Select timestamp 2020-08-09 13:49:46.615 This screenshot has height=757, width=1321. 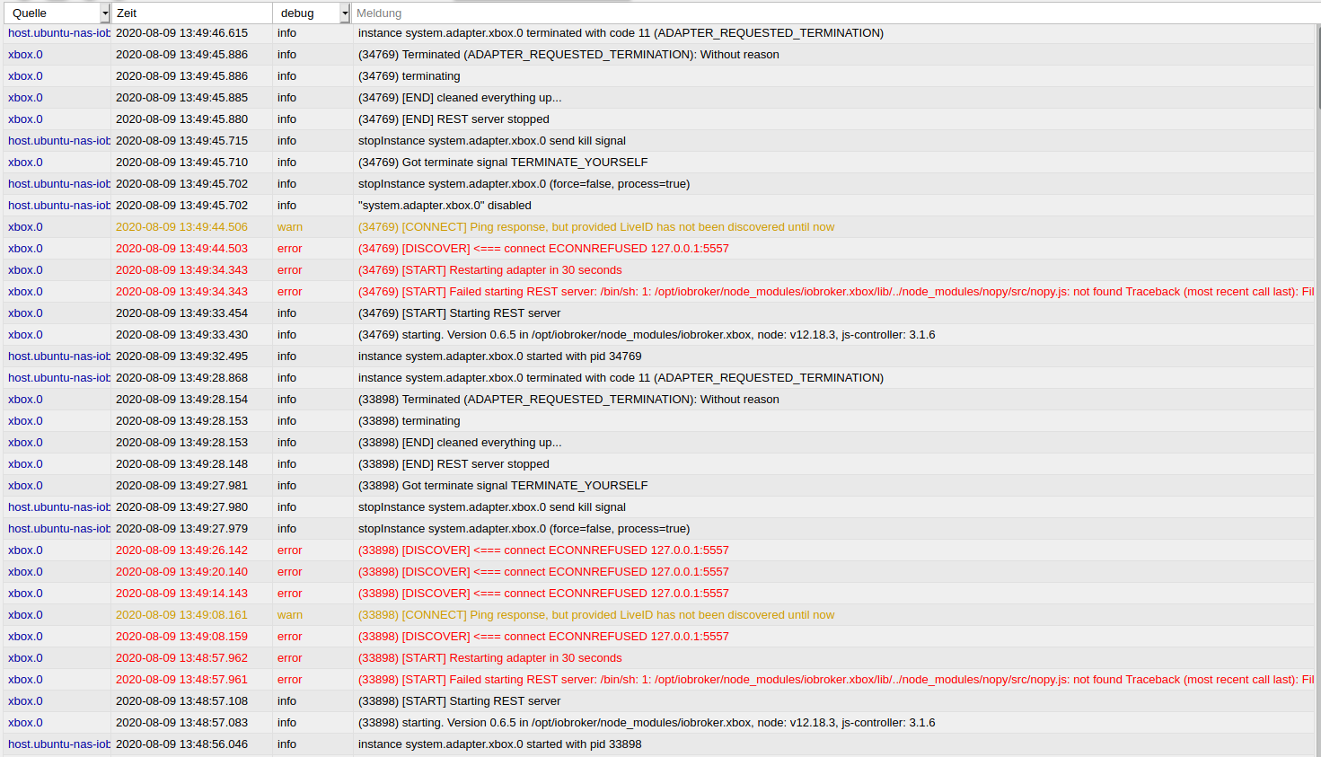[x=181, y=33]
